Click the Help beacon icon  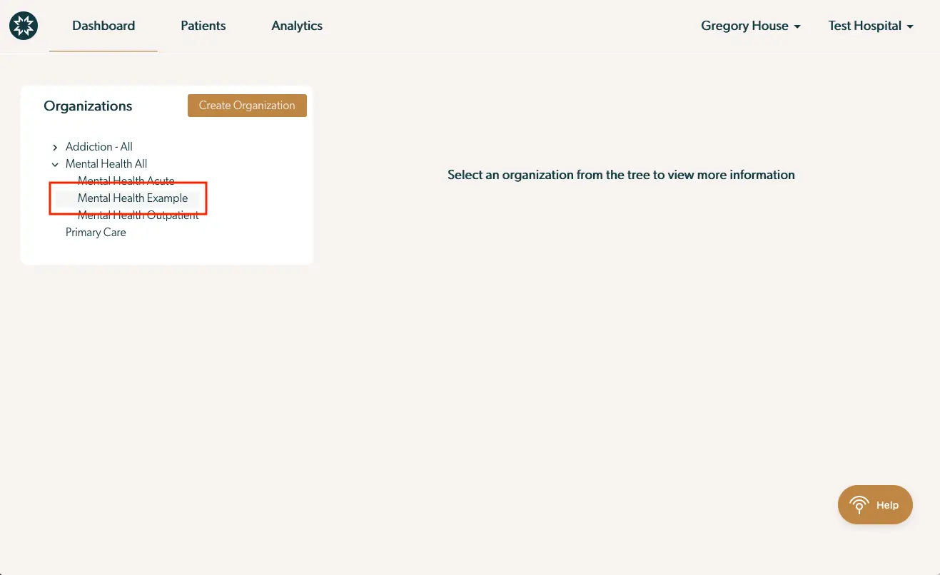pos(859,504)
